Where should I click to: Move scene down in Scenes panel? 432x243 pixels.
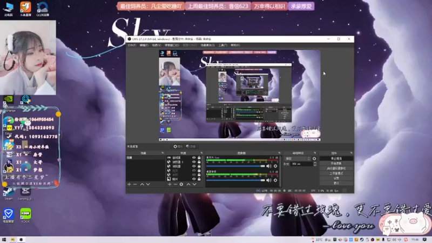coord(148,184)
